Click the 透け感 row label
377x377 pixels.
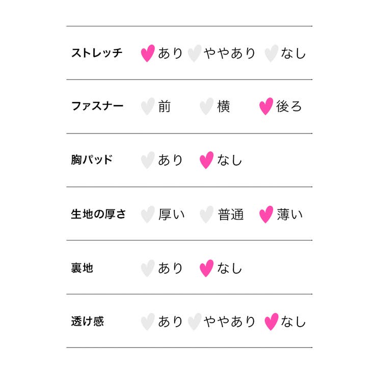tap(87, 321)
